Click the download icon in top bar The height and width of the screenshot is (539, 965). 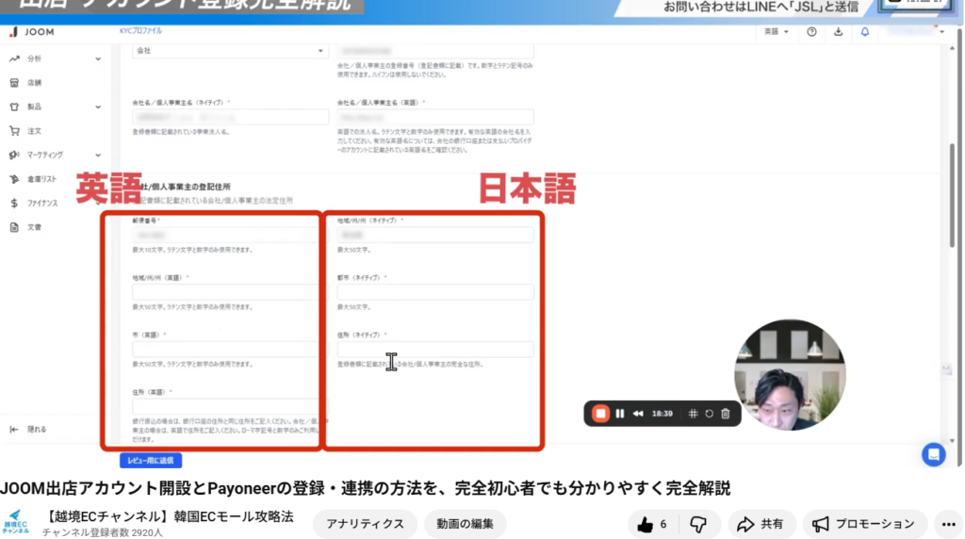pos(839,32)
